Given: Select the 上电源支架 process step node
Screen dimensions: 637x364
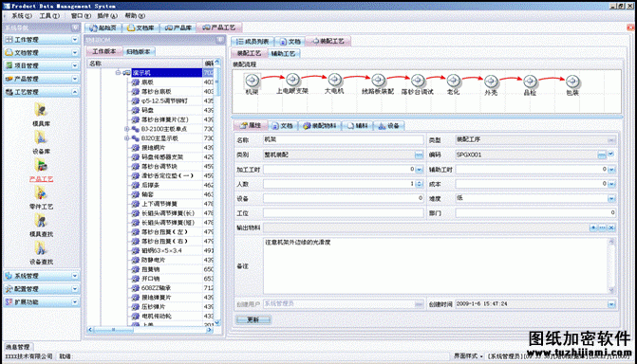Looking at the screenshot, I should [292, 80].
